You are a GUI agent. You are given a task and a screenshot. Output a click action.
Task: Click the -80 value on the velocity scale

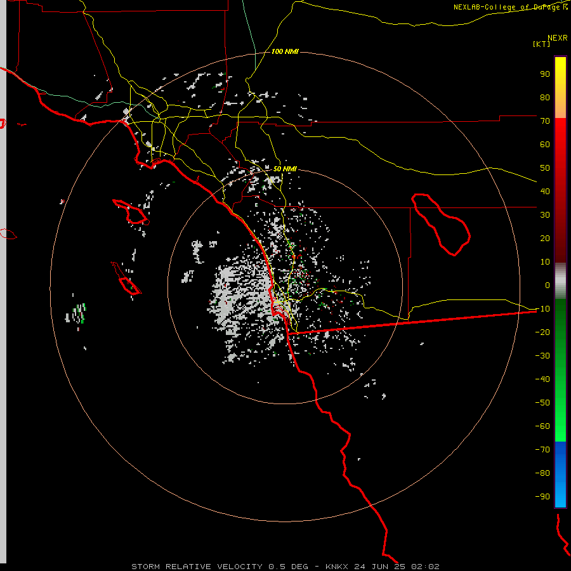[x=542, y=473]
